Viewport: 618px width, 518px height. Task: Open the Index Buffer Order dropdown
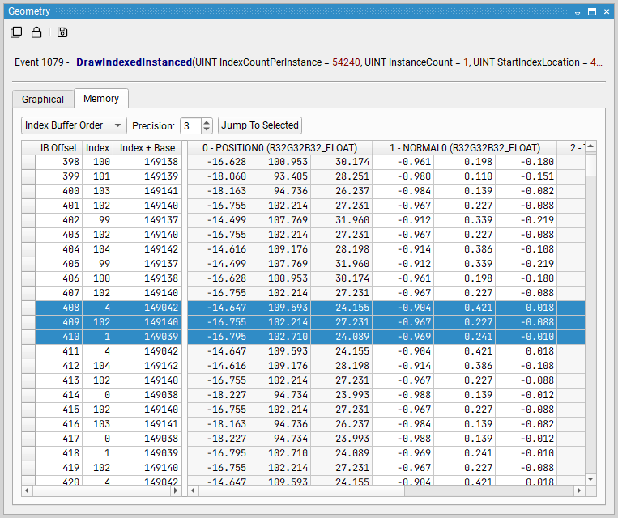tap(74, 125)
